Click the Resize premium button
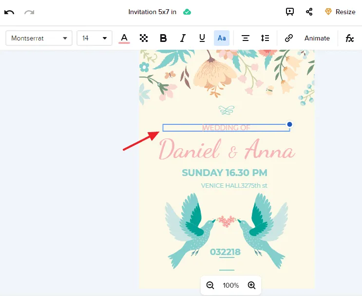The image size is (362, 296). tap(340, 12)
